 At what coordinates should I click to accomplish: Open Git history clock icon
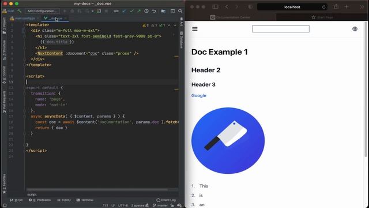[146, 11]
